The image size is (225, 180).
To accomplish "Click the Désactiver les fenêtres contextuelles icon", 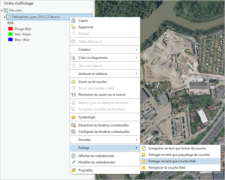I will click(x=73, y=125).
